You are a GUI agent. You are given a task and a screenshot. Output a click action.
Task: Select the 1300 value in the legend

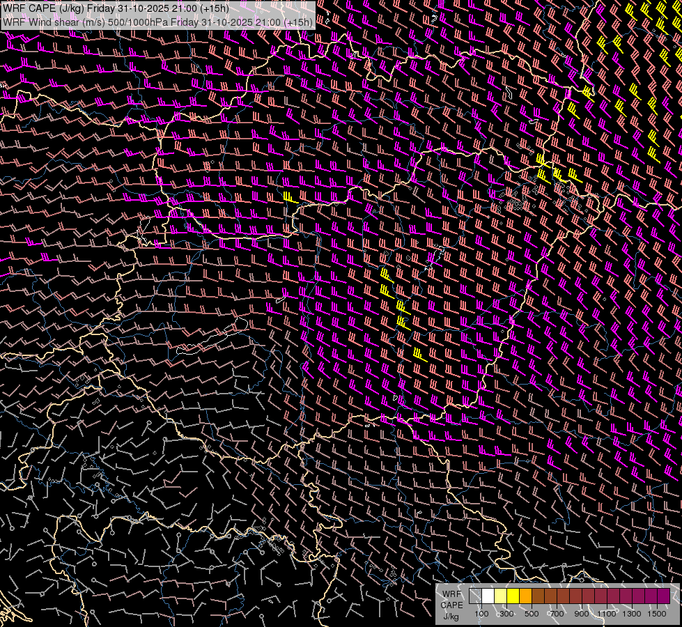(632, 614)
